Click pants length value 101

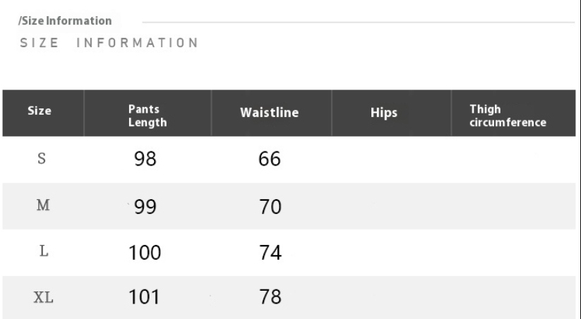(x=144, y=297)
